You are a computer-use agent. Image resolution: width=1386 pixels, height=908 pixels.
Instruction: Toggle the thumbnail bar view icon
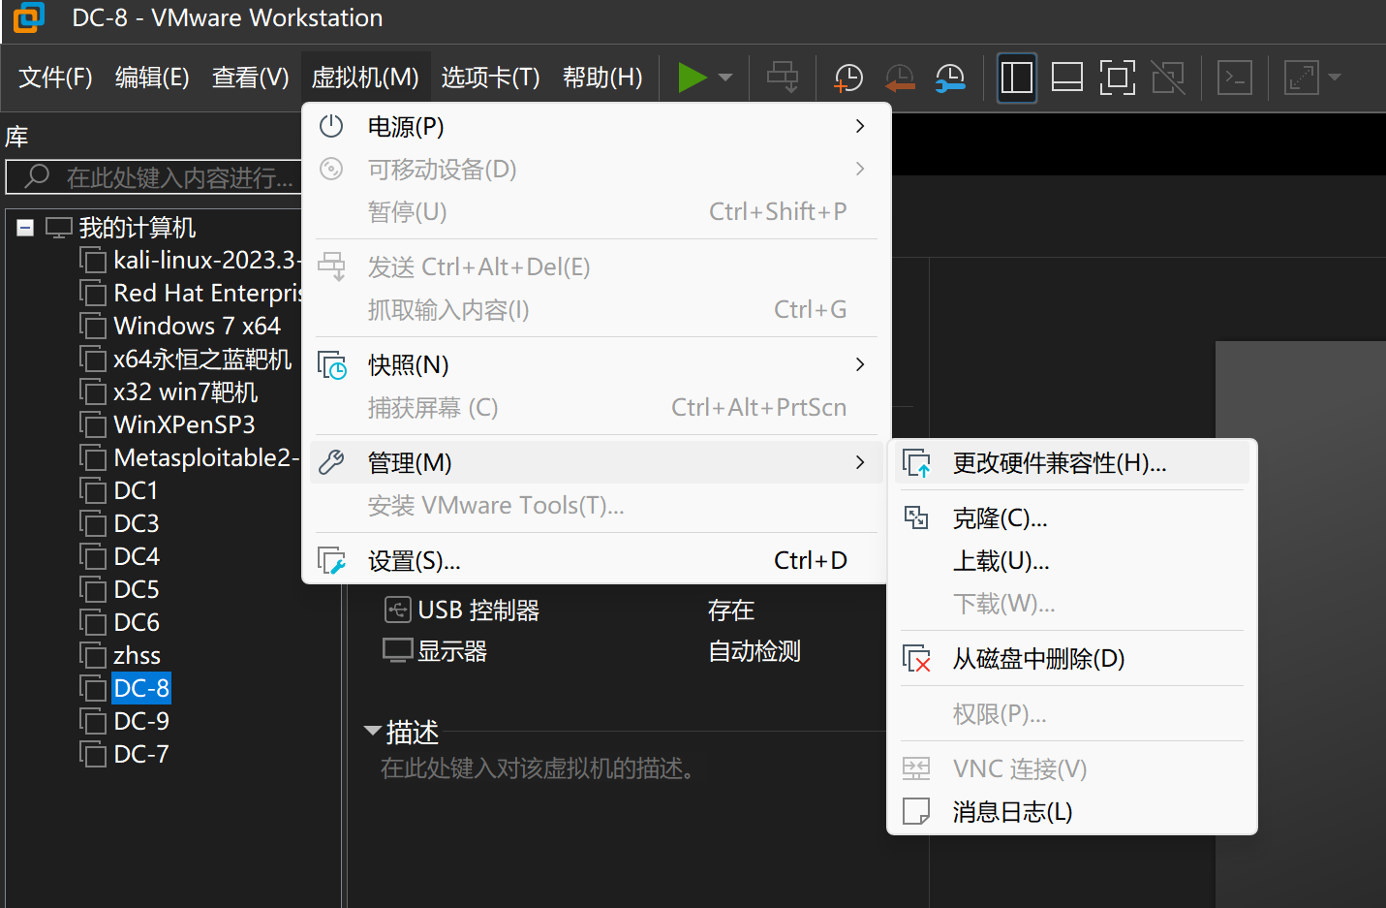tap(1066, 78)
